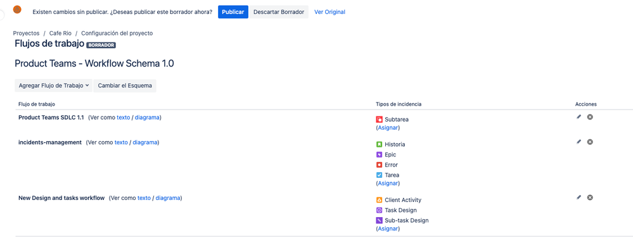633x238 pixels.
Task: Edit the Product Teams SDLC 1.1 workflow pencil
Action: (x=579, y=117)
